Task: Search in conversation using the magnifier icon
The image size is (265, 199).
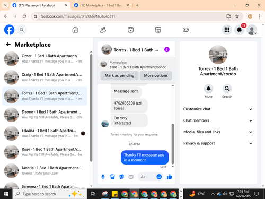Action: [227, 89]
